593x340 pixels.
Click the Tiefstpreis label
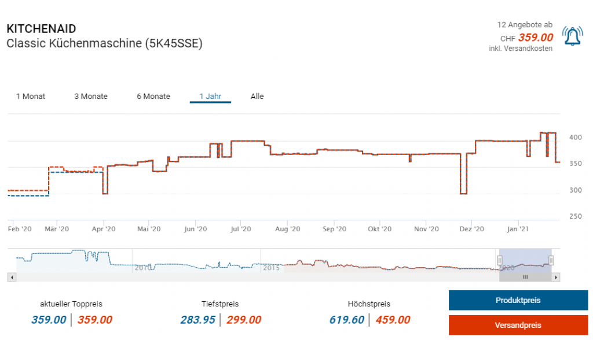(220, 304)
